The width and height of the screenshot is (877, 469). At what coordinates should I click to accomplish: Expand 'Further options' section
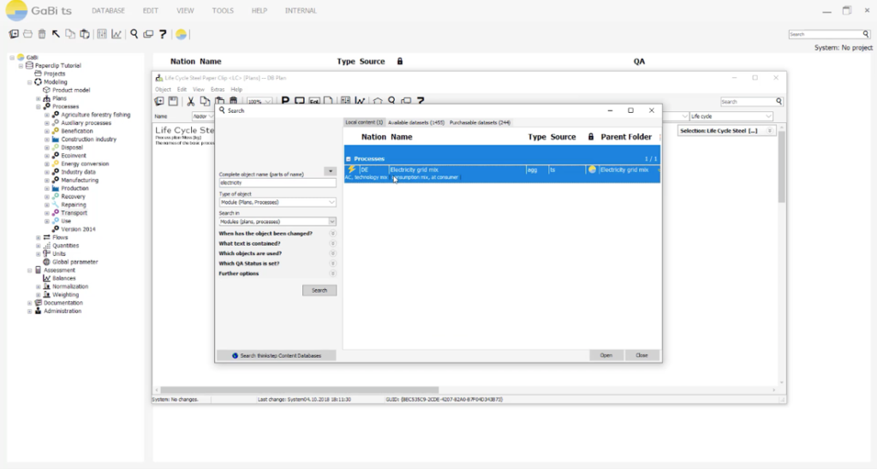click(332, 273)
